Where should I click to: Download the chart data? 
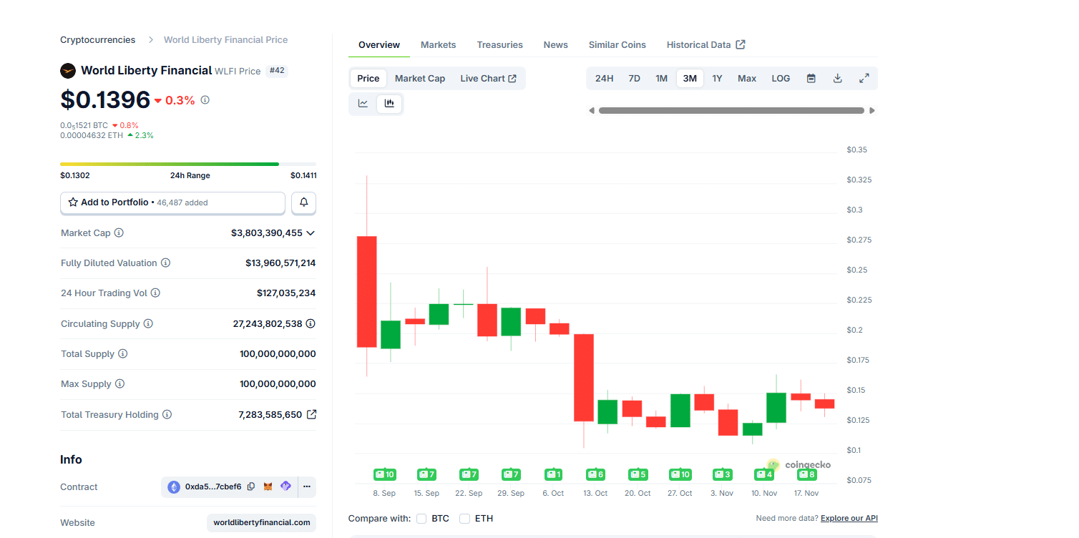[837, 79]
